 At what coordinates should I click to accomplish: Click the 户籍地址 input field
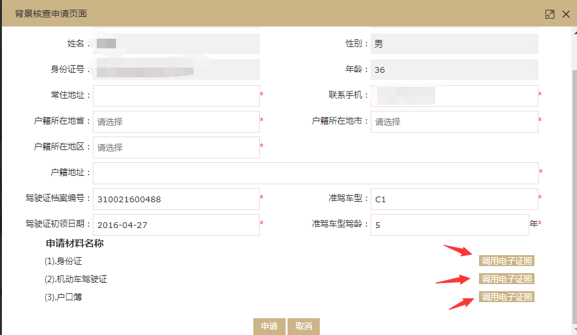(316, 173)
